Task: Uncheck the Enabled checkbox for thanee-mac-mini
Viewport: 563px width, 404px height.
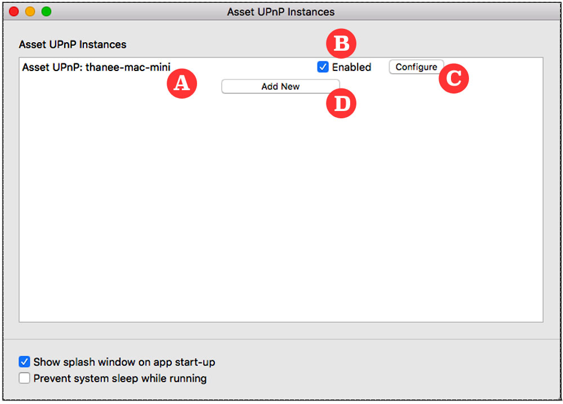Action: [323, 67]
